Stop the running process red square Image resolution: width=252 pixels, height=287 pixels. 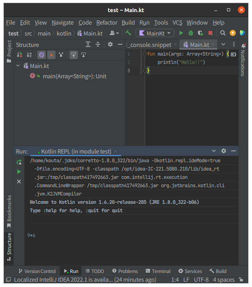pos(210,33)
